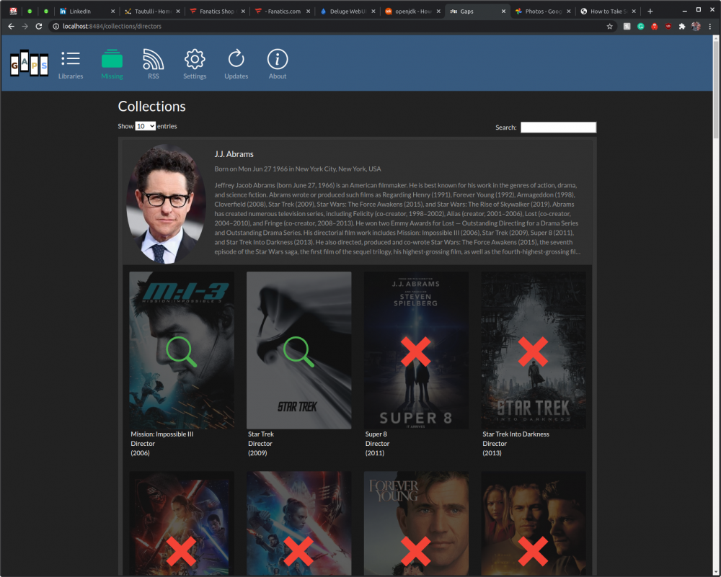Click the Star Trek (2009) year text
The width and height of the screenshot is (721, 577).
[x=257, y=453]
